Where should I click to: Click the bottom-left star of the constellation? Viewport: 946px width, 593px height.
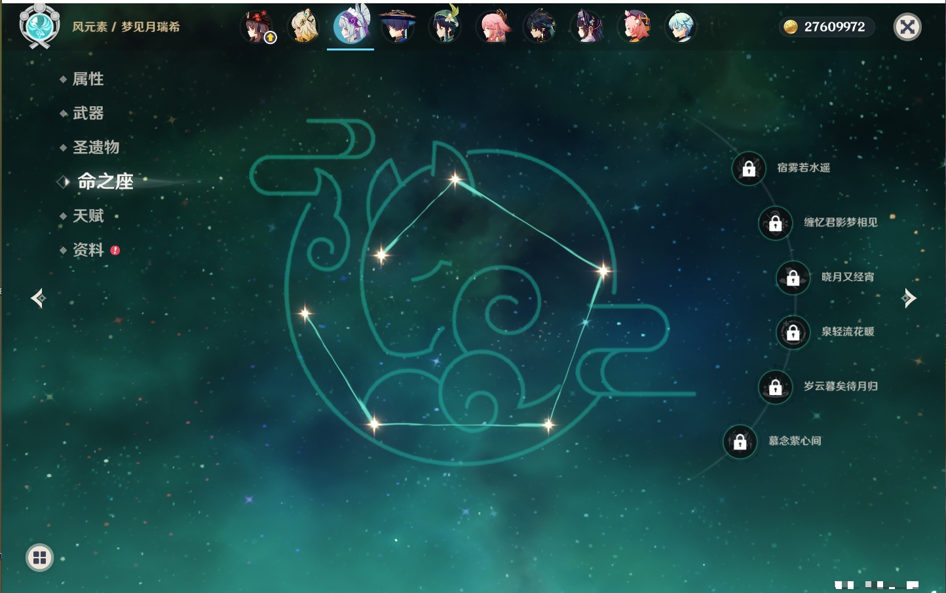(374, 424)
